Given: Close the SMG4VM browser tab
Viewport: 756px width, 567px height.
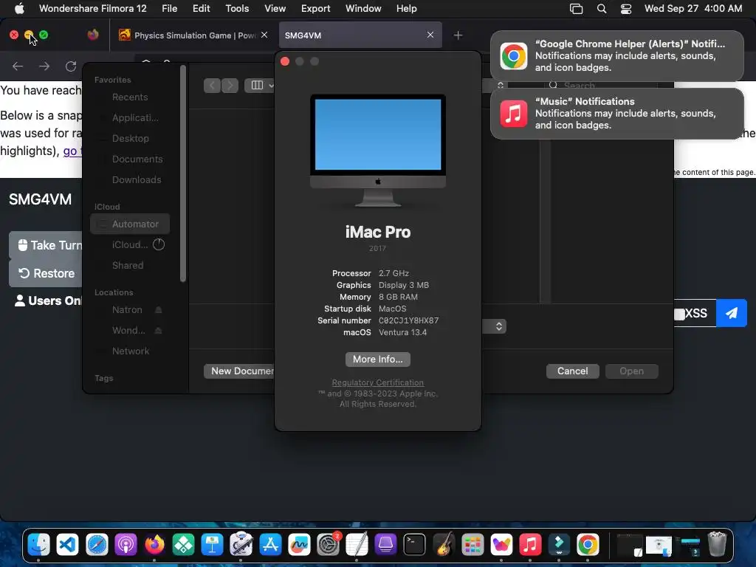Looking at the screenshot, I should tap(430, 35).
